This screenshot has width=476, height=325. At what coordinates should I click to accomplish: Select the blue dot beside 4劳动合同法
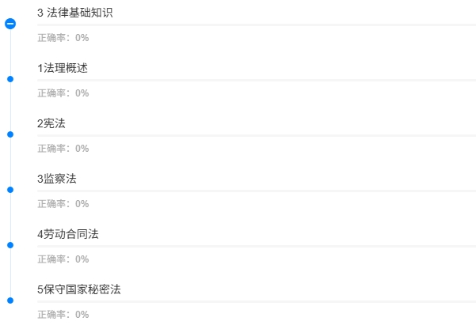10,245
